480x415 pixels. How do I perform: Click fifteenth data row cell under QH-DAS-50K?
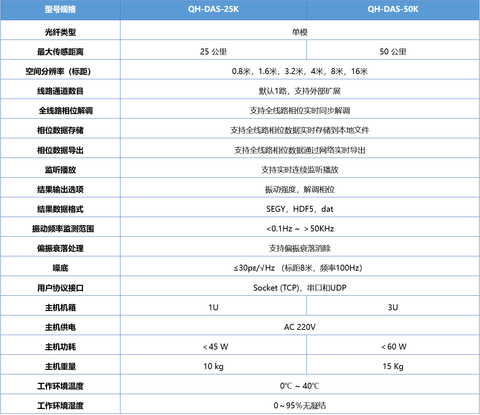coord(393,305)
